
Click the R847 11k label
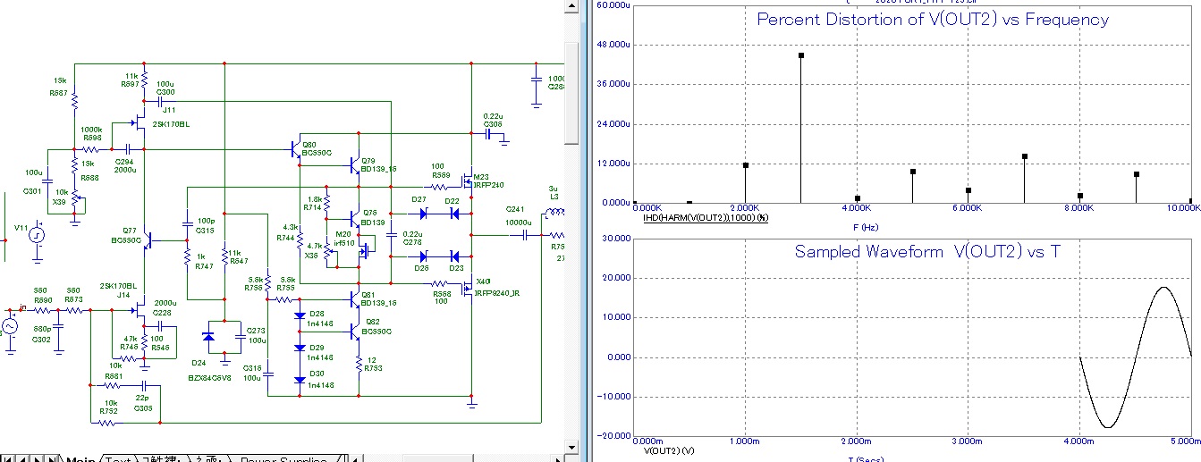[239, 256]
